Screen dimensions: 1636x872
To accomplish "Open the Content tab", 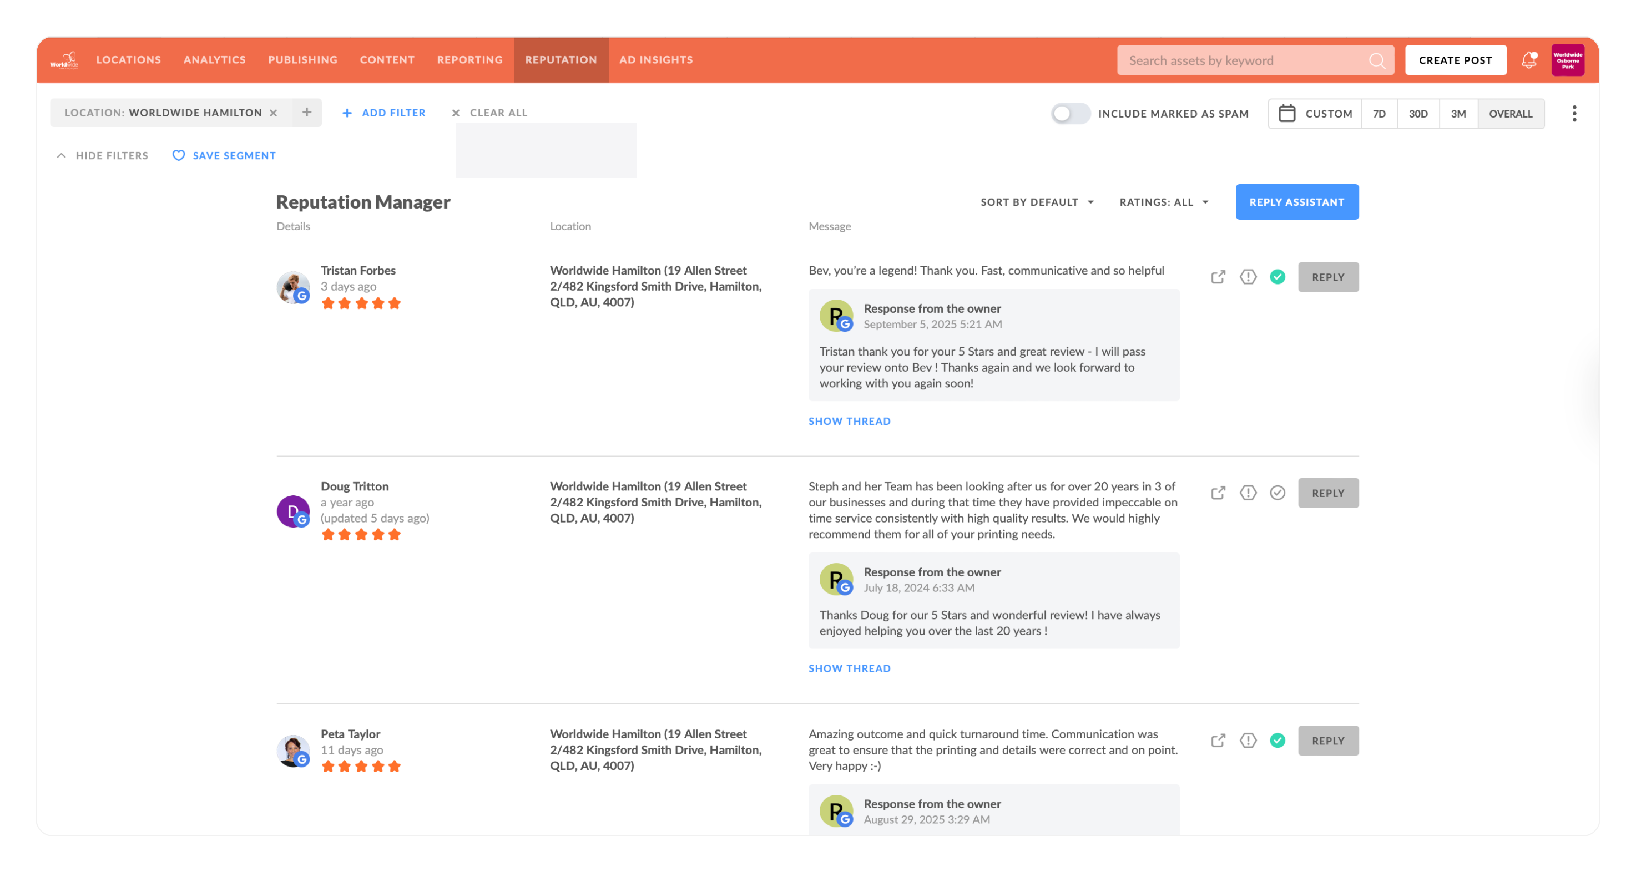I will (x=387, y=60).
